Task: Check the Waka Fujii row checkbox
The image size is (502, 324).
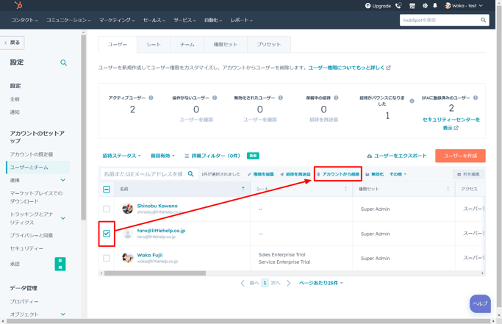Action: [107, 258]
